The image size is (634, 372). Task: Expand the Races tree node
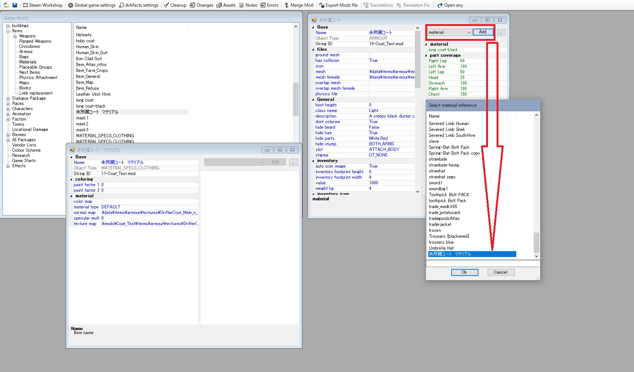[x=8, y=104]
